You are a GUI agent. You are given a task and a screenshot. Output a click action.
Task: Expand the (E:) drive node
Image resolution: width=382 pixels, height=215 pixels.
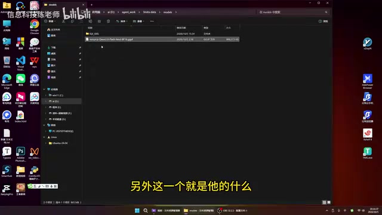pyautogui.click(x=46, y=107)
